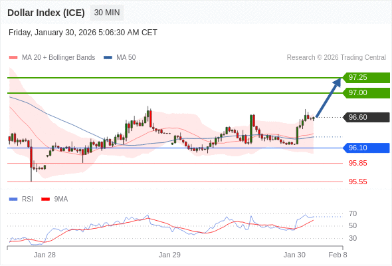Viewport: 392px width, 266px height.
Task: Select the 'MA 50' legend label
Action: (x=126, y=58)
